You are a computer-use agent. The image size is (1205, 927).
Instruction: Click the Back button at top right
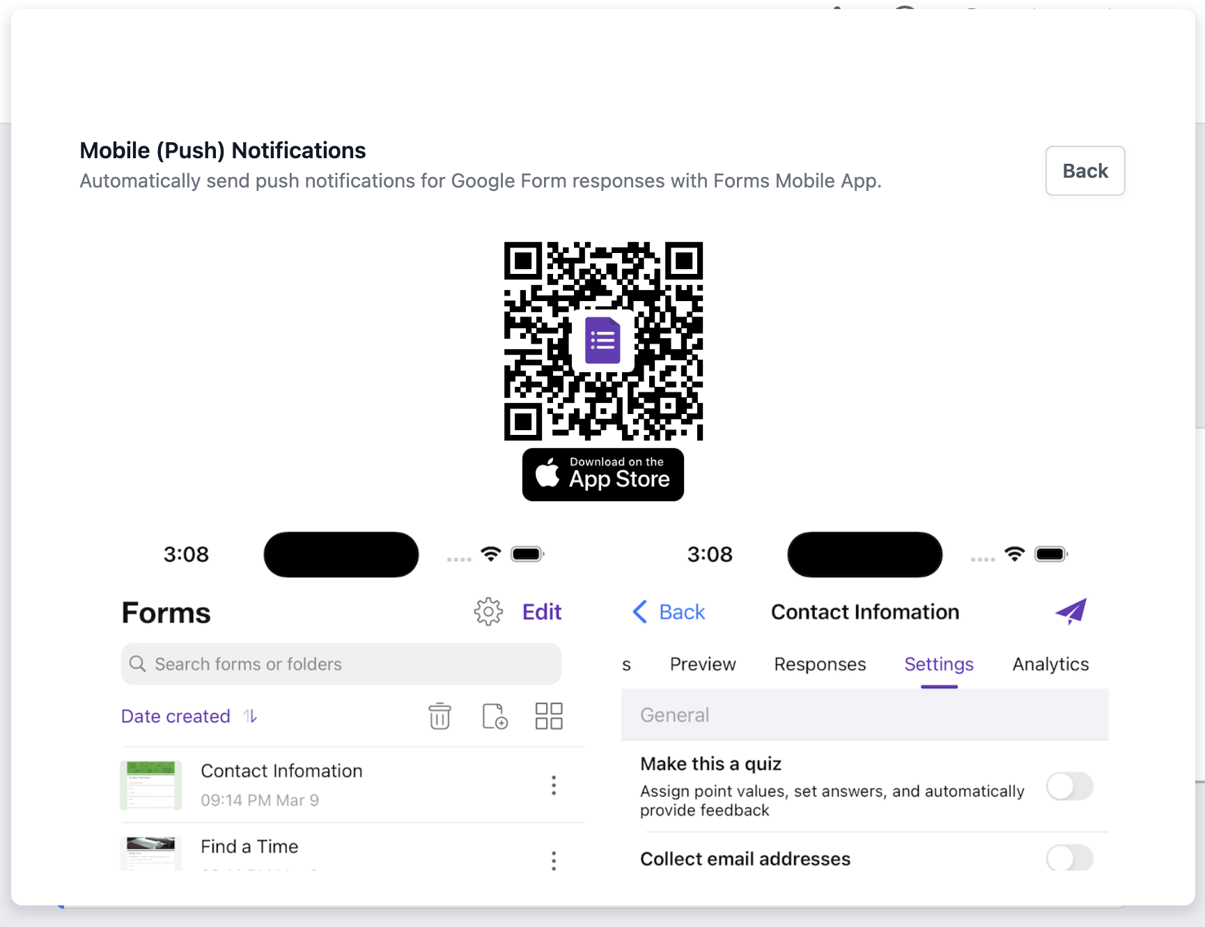coord(1084,170)
